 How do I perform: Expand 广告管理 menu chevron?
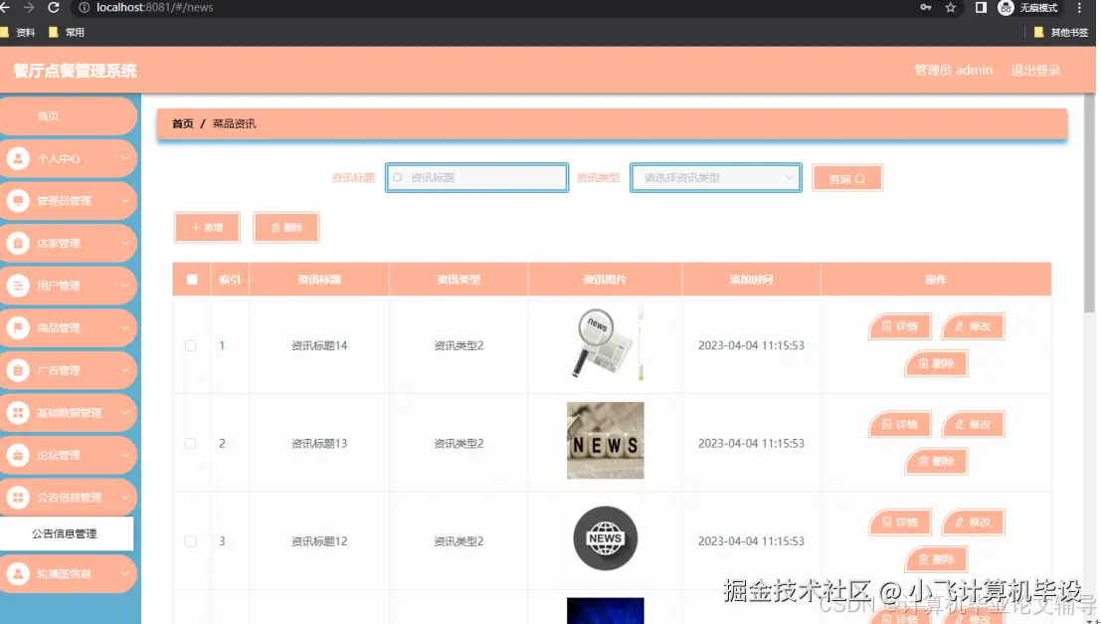(124, 370)
